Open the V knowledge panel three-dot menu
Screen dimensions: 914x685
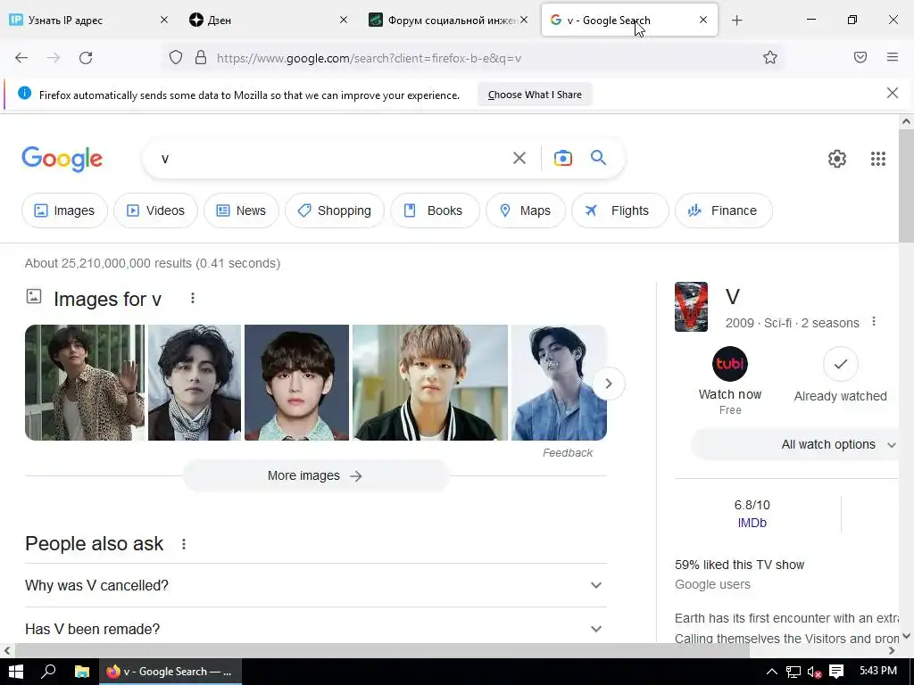coord(873,321)
